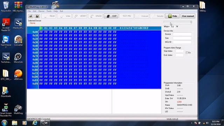Click the Exit menu item
This screenshot has width=224, height=126.
pos(62,11)
